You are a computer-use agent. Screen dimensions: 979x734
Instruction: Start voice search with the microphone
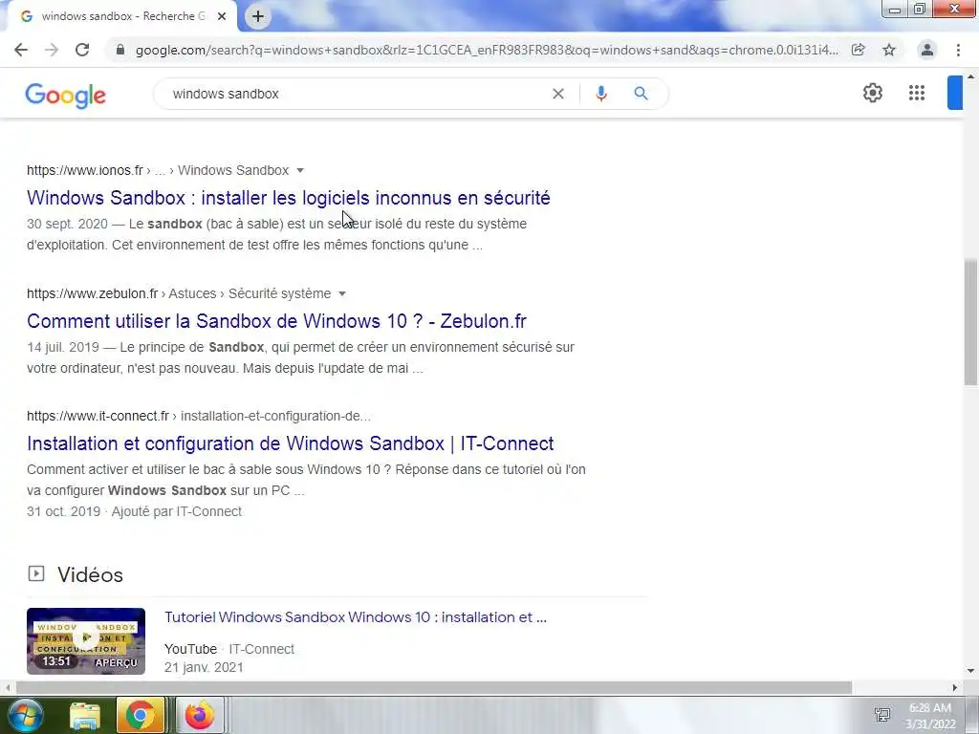click(601, 94)
